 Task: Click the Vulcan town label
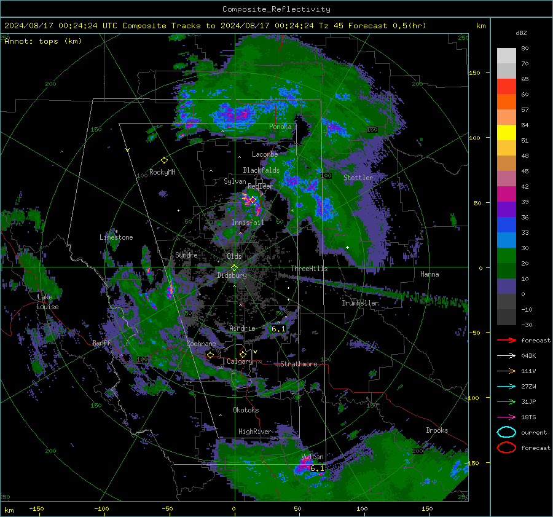point(313,457)
